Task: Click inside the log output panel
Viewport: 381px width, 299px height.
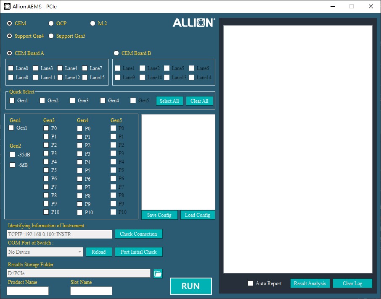Action: tap(298, 149)
